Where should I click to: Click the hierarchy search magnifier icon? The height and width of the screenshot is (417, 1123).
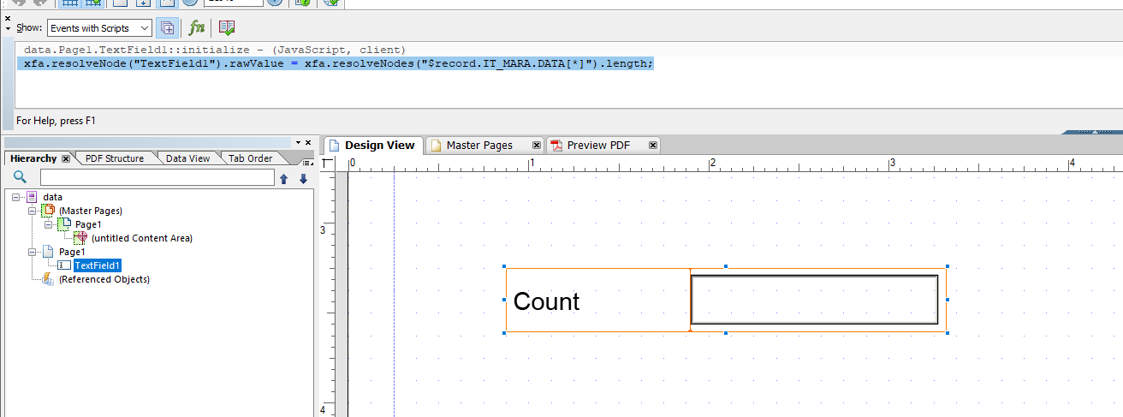coord(20,177)
